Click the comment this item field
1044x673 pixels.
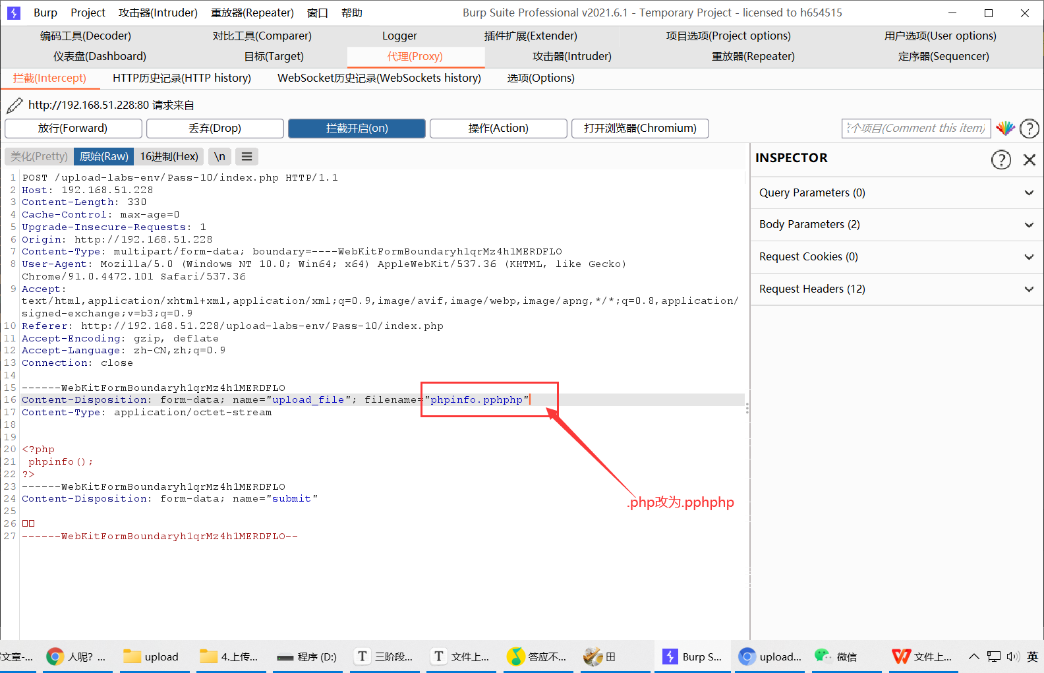[916, 128]
